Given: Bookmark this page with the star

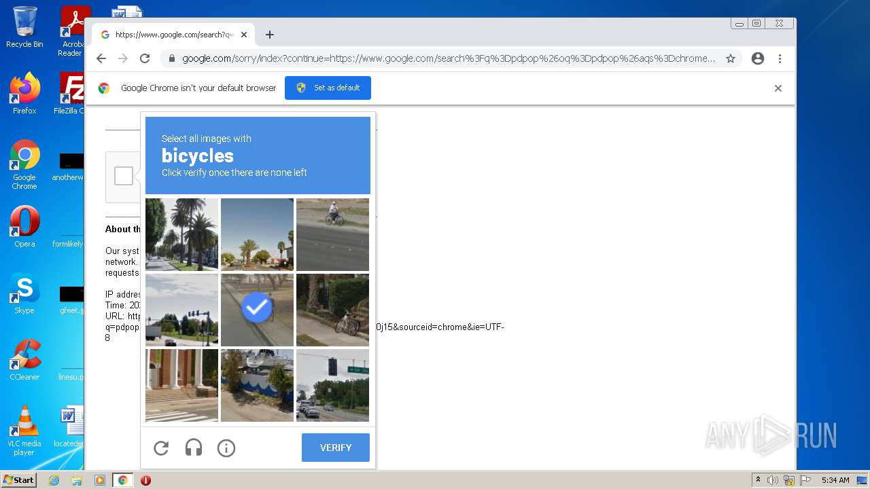Looking at the screenshot, I should 731,58.
